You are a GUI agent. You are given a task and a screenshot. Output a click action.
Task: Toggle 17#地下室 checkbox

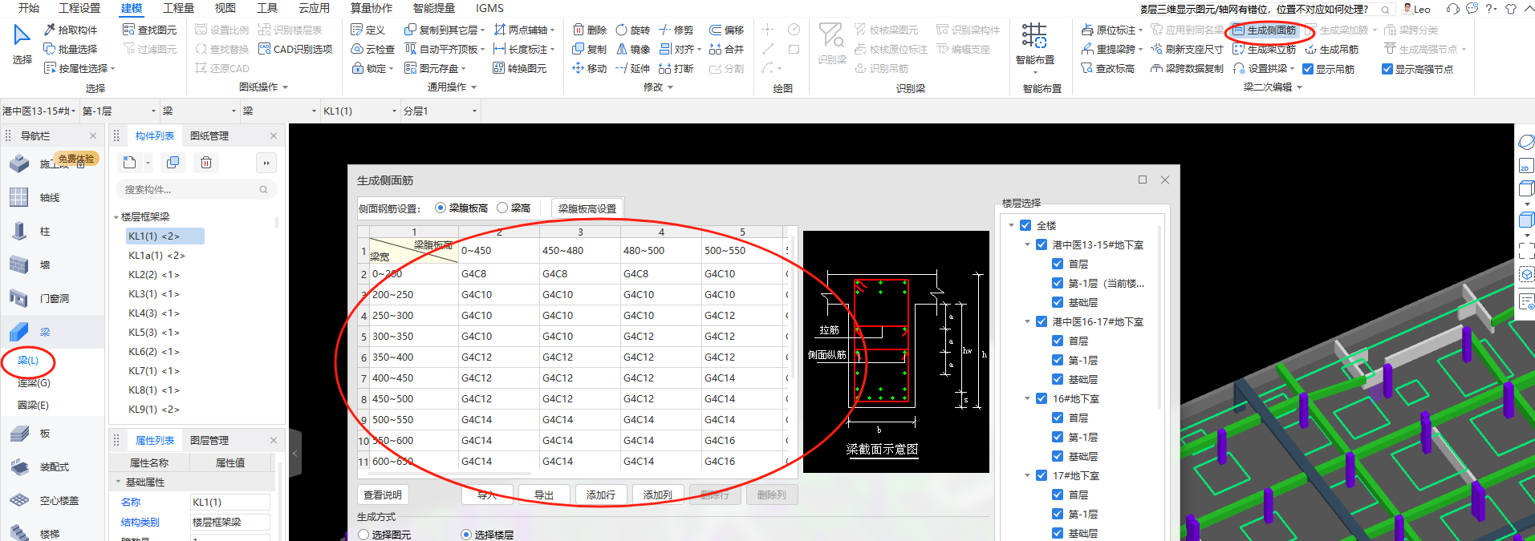tap(1042, 475)
